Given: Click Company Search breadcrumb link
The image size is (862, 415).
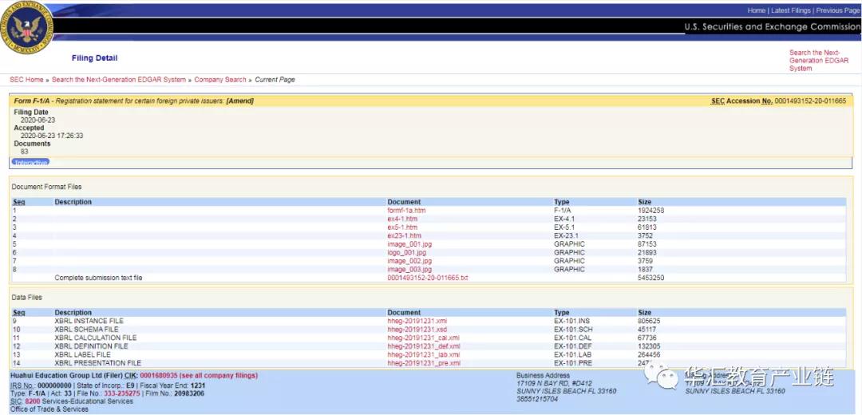Looking at the screenshot, I should point(220,80).
